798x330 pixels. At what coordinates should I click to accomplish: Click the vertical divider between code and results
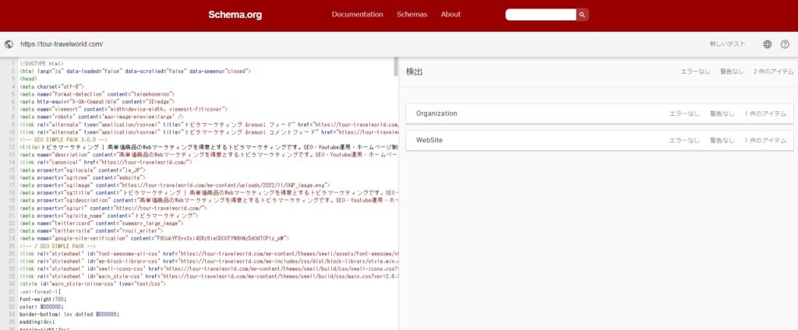[x=397, y=195]
